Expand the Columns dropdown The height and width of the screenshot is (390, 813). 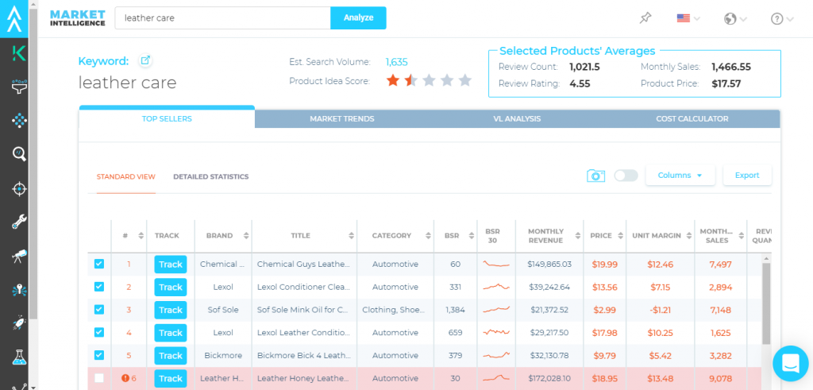(680, 176)
